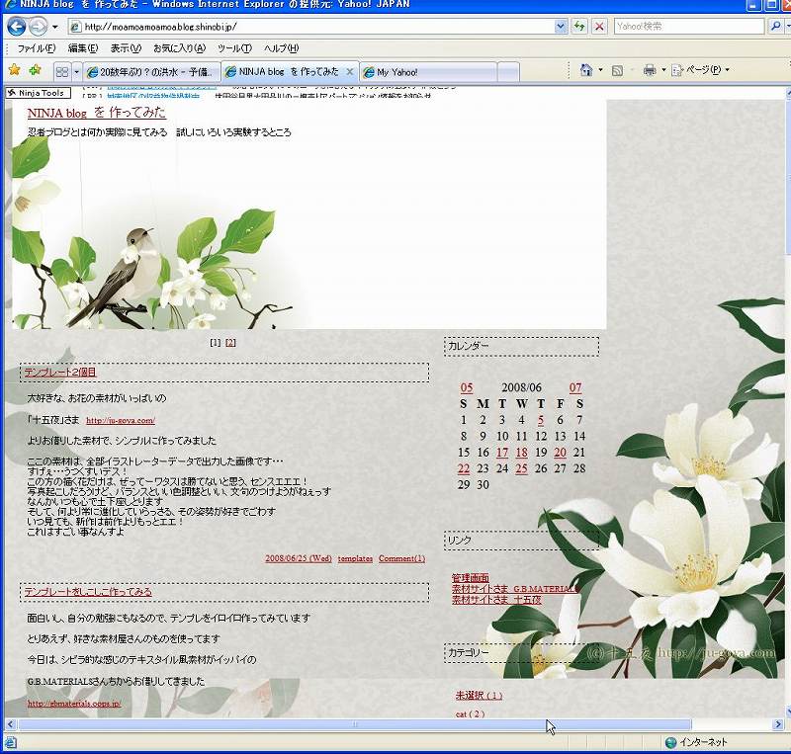This screenshot has height=754, width=791.
Task: Click the search magnifier icon
Action: (775, 27)
